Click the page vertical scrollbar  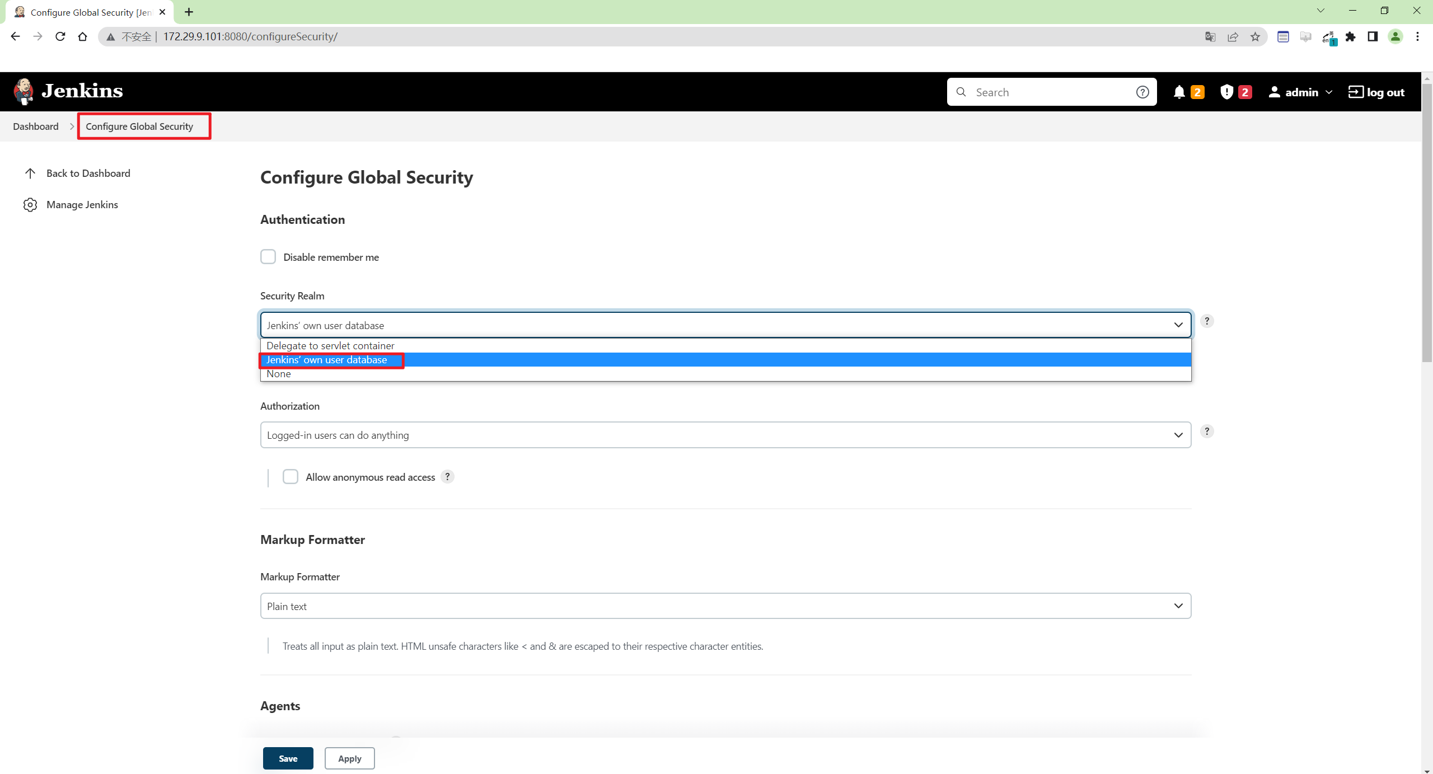(1427, 224)
